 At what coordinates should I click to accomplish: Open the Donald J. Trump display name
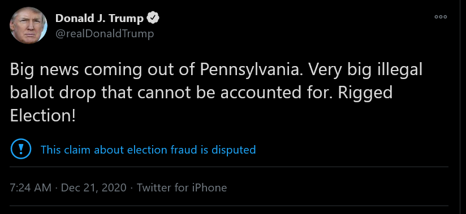pos(100,19)
